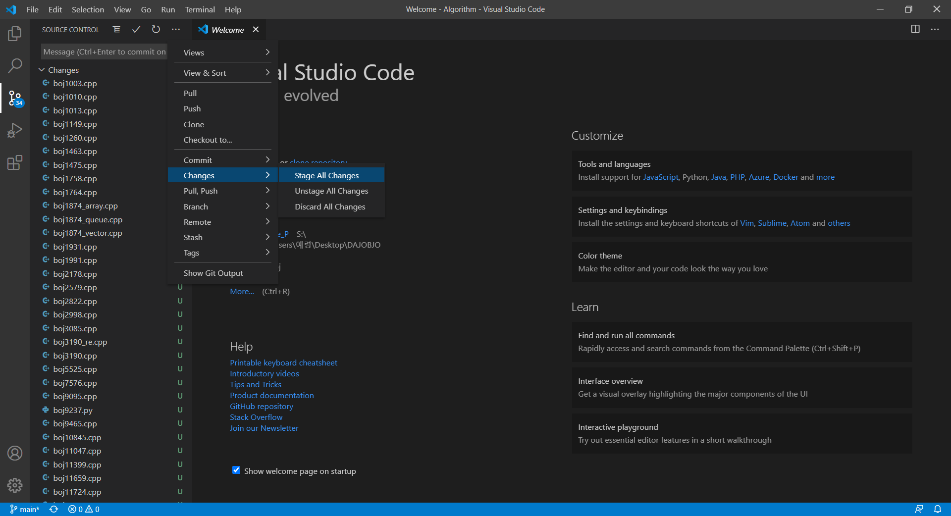Click main* branch indicator in status bar

point(25,509)
